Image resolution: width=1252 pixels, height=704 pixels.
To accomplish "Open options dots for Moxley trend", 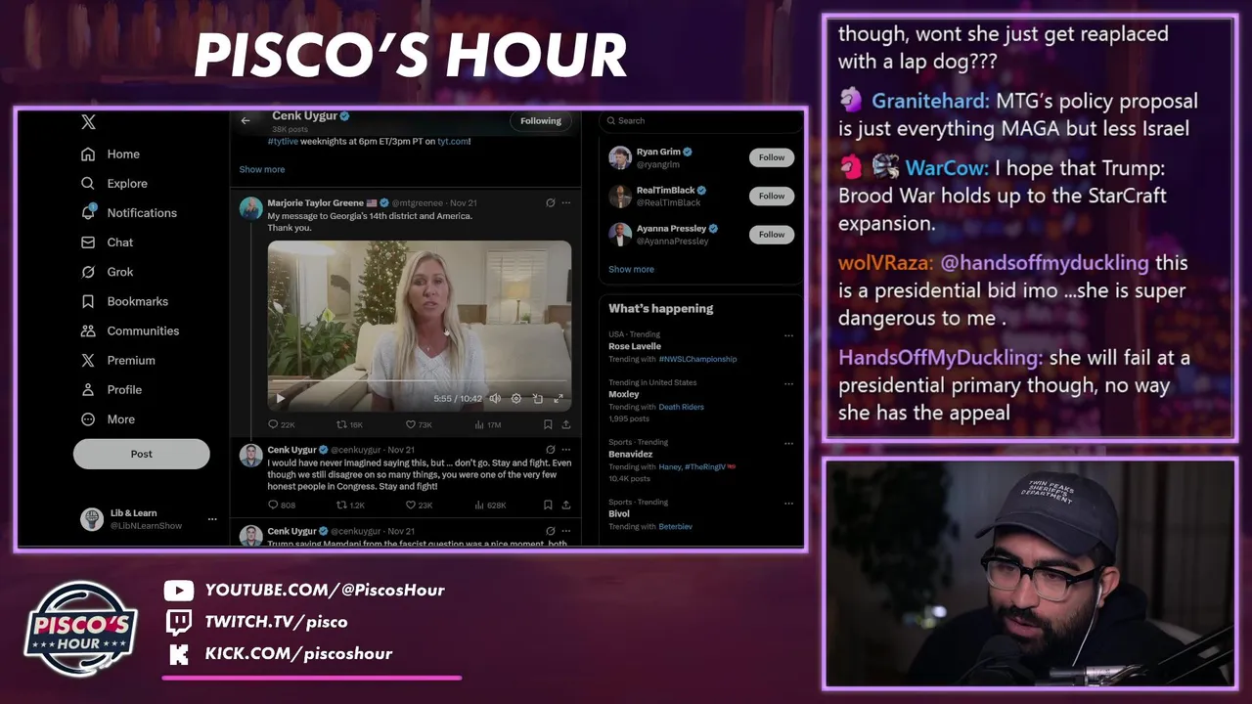I will (x=788, y=383).
